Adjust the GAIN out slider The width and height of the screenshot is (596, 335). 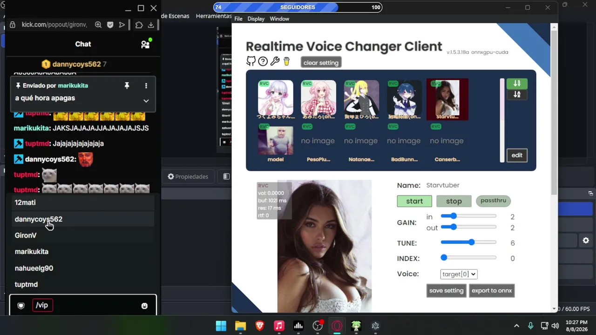[468, 227]
